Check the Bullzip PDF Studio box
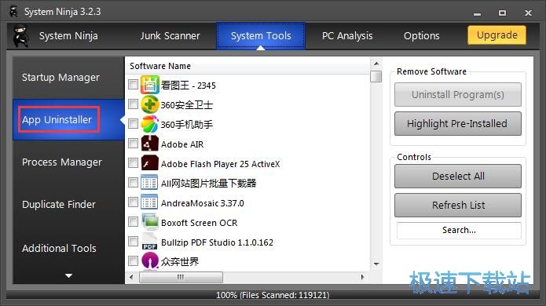546x306 pixels. [x=133, y=241]
